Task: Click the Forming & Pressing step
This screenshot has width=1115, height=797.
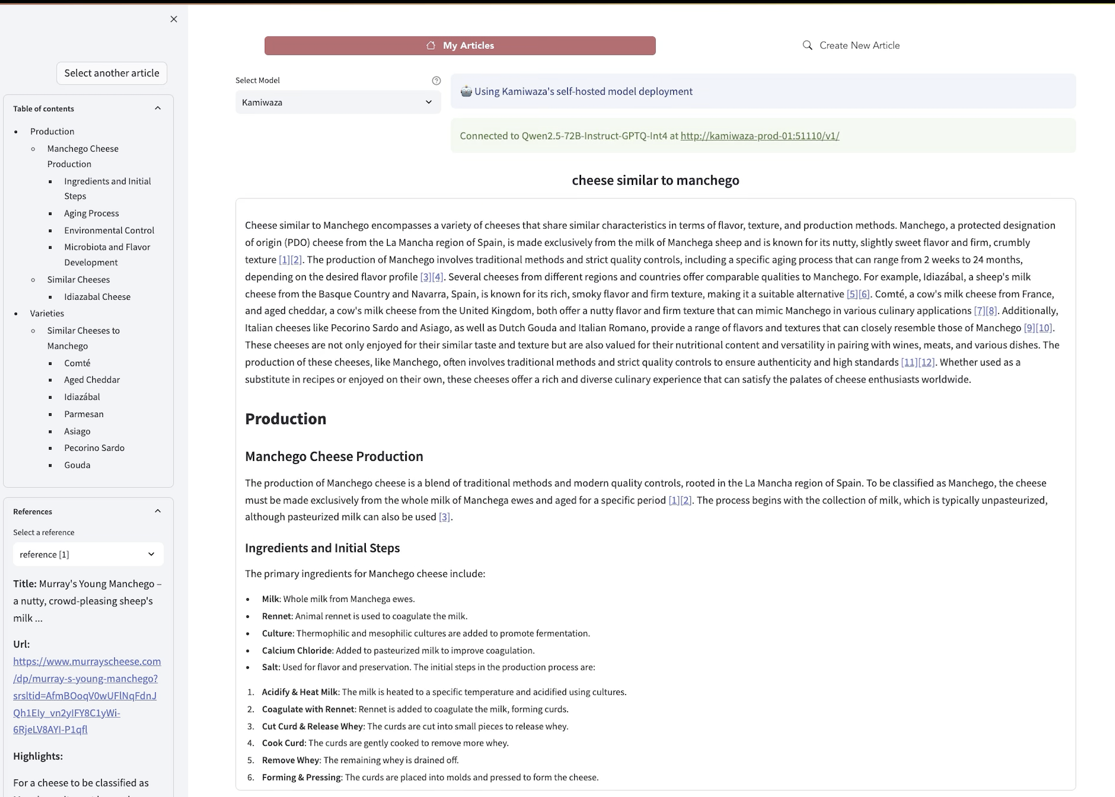Action: [430, 778]
